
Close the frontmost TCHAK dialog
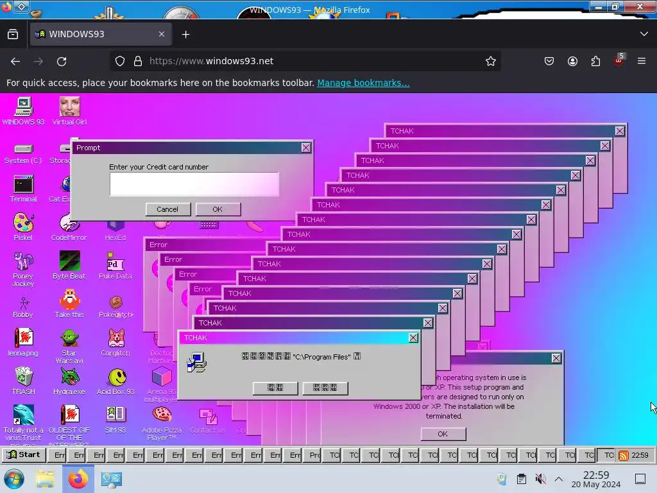(x=413, y=338)
